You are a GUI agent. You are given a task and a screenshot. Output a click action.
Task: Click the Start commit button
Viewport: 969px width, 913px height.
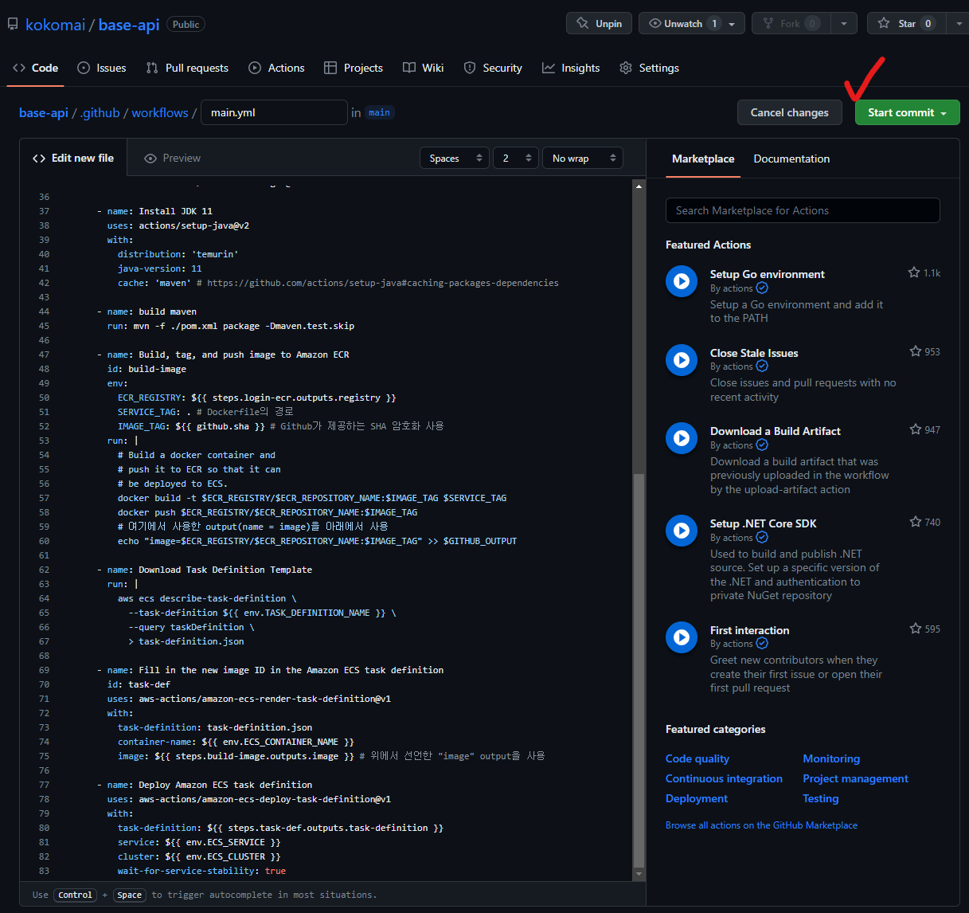tap(907, 112)
